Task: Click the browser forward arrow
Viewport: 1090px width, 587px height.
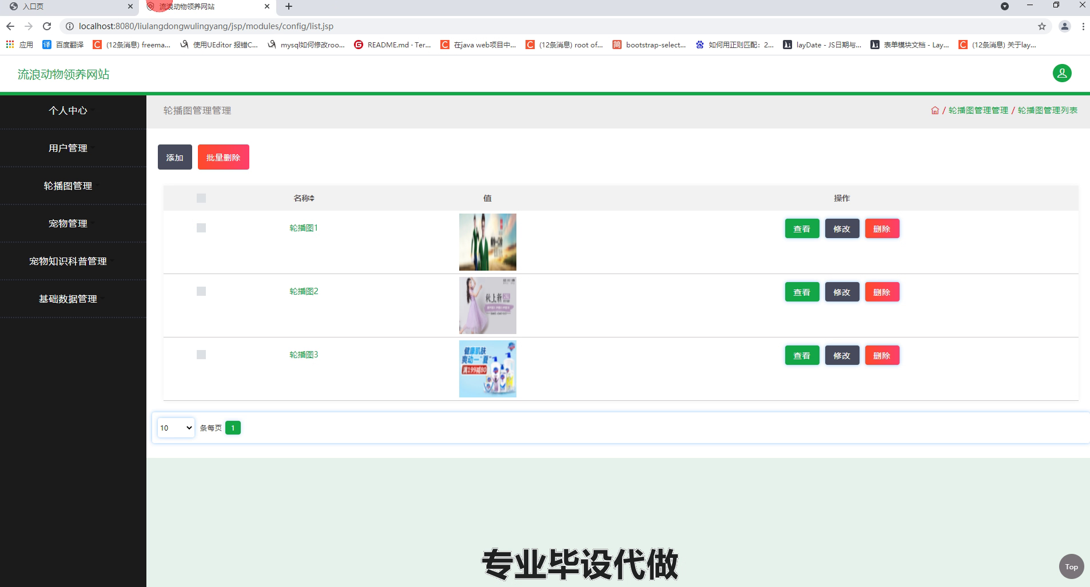Action: 29,26
